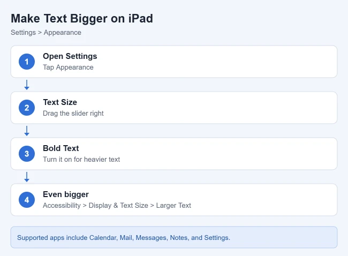Image resolution: width=348 pixels, height=256 pixels.
Task: Click 'Drag the slider right' description
Action: (73, 113)
